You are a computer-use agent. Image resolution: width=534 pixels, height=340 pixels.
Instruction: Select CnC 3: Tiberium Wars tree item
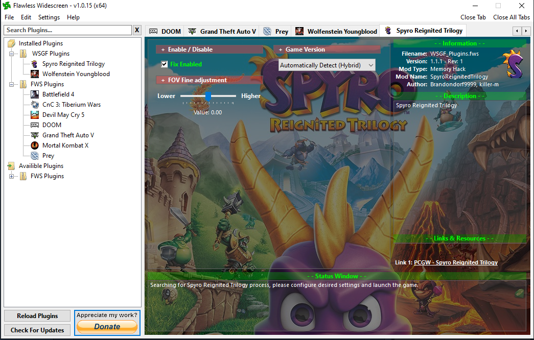click(x=72, y=105)
